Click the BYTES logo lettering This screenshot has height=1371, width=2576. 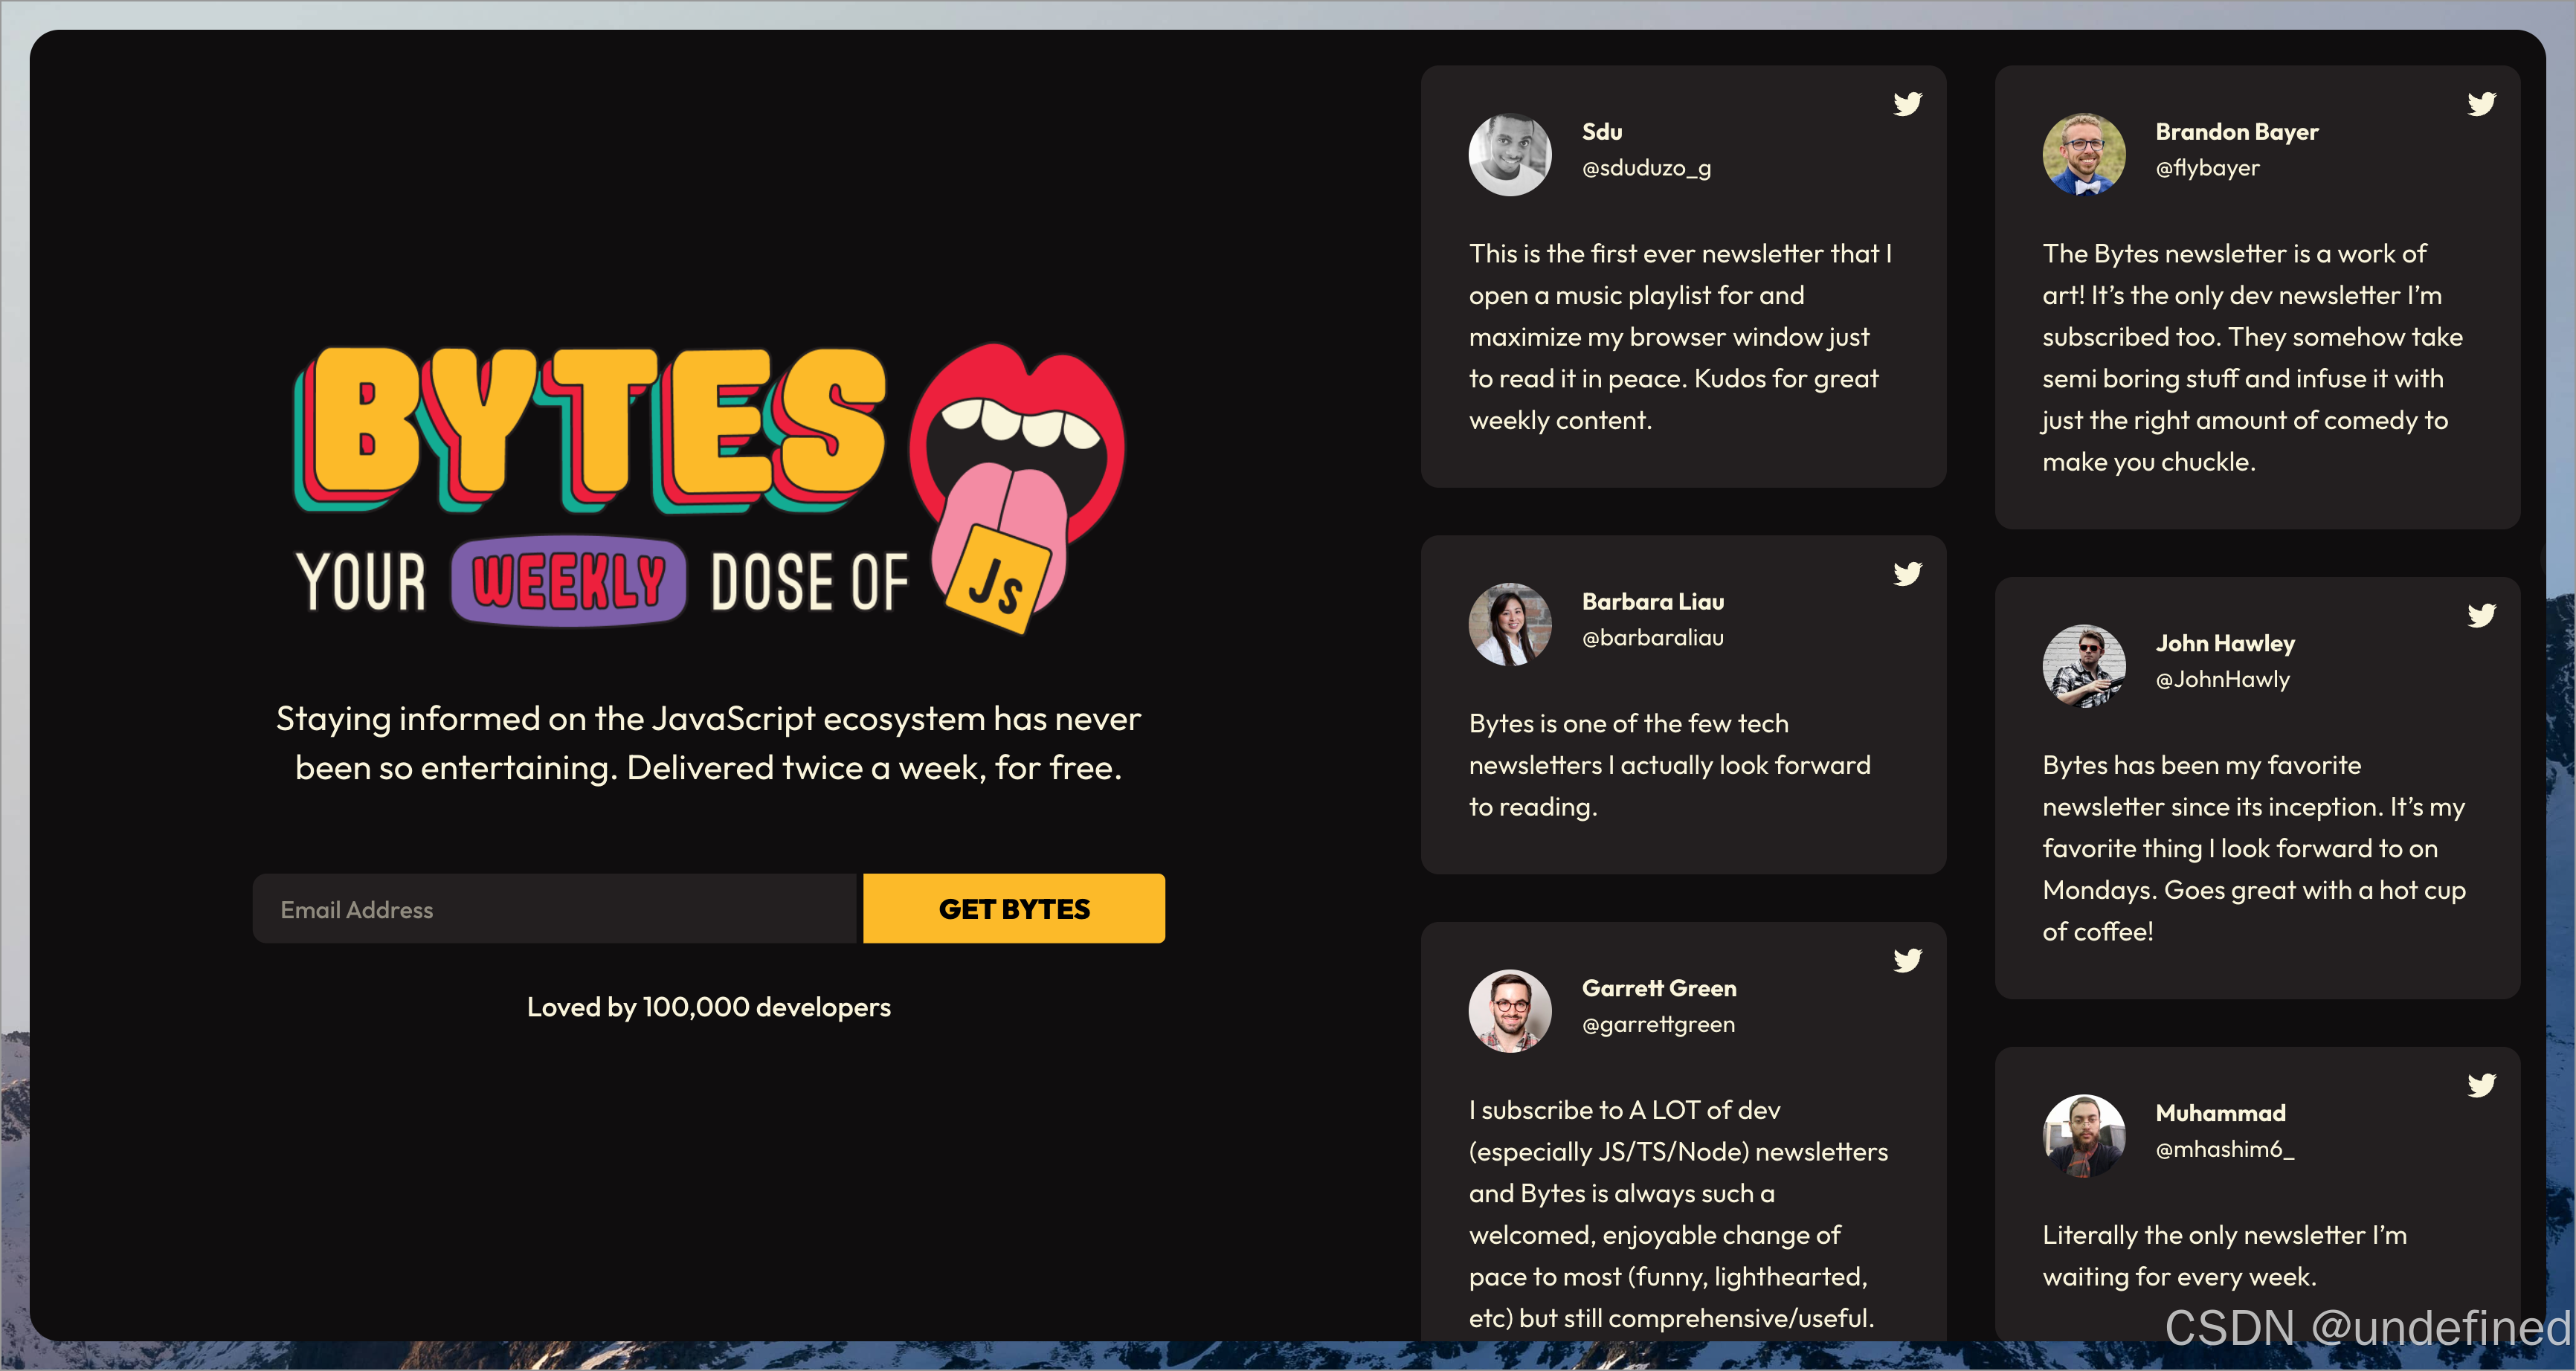[590, 430]
